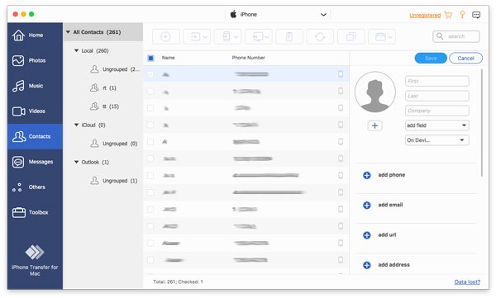Screen dimensions: 496x298
Task: Click the export to device toolbar icon
Action: (x=226, y=36)
